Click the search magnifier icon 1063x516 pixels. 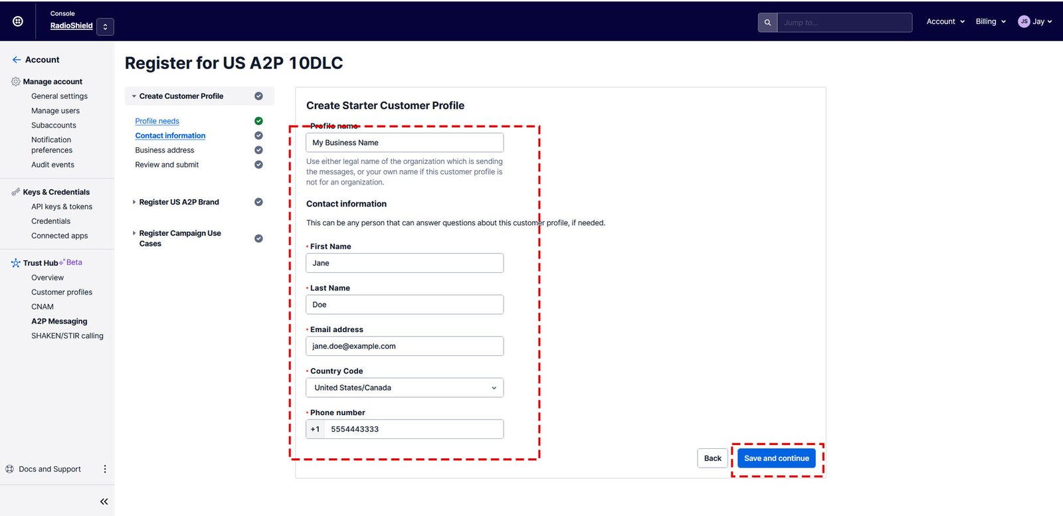(x=767, y=23)
